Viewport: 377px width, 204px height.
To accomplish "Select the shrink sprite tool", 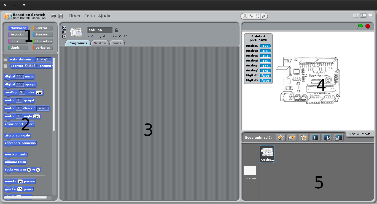I will point(264,16).
